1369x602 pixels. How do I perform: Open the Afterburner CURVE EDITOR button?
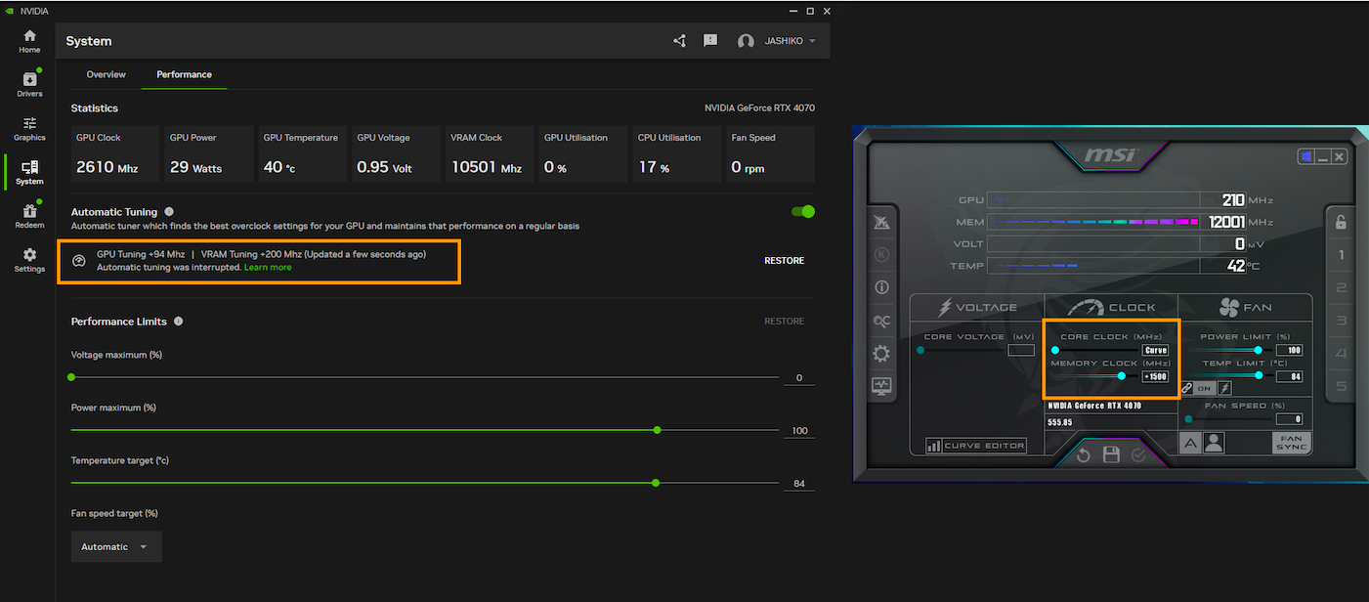click(976, 446)
